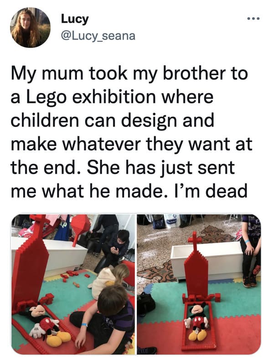Open the left photo of boy building
The image size is (273, 364).
pyautogui.click(x=73, y=284)
